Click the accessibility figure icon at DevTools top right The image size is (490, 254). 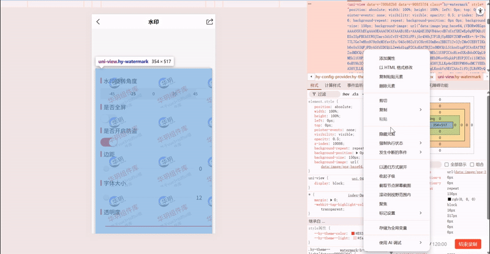(480, 10)
